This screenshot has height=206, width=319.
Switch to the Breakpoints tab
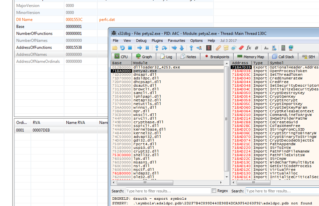[x=216, y=56]
